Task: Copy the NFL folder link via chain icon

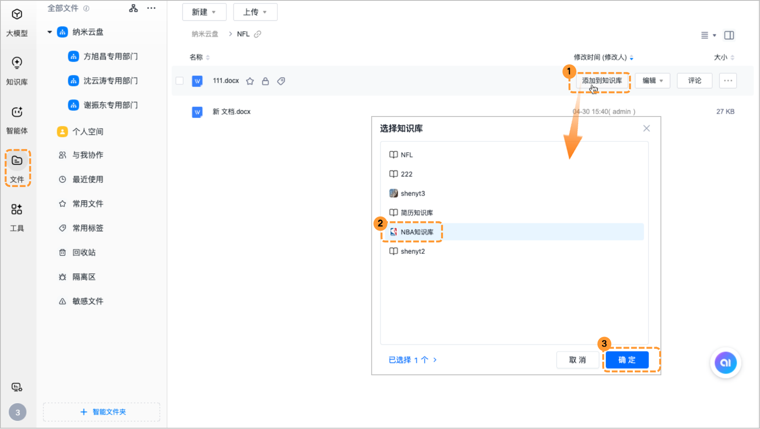Action: click(257, 34)
